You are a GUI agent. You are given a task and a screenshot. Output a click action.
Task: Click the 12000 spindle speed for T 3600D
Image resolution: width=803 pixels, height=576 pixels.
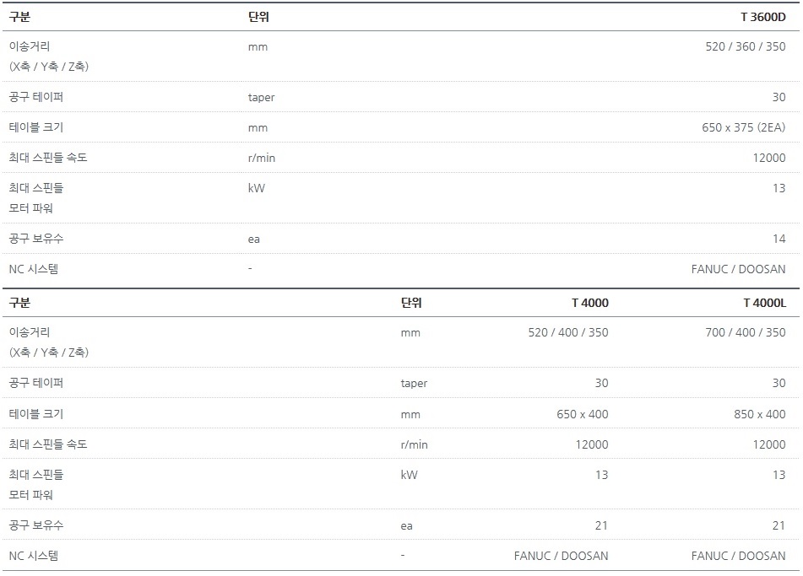coord(769,158)
